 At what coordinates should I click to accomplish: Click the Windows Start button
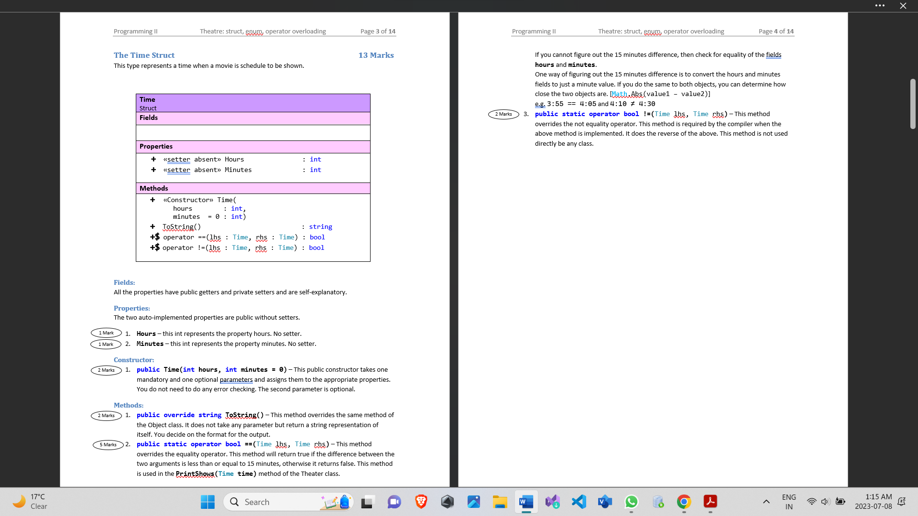pos(208,502)
